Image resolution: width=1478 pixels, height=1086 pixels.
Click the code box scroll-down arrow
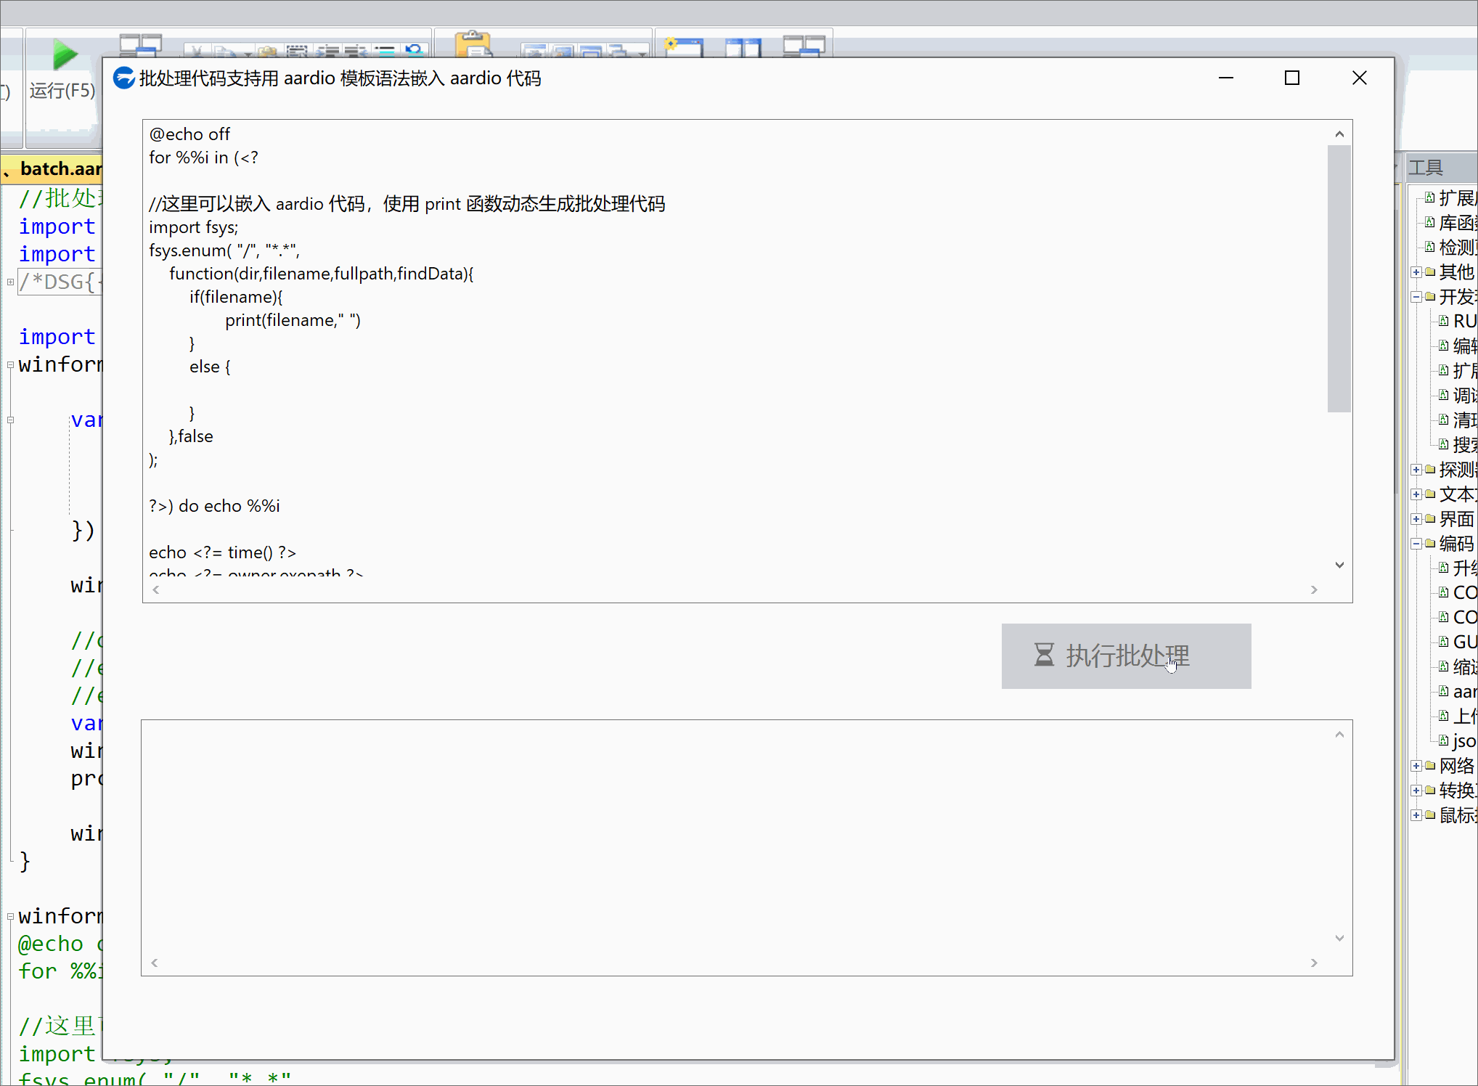1339,565
